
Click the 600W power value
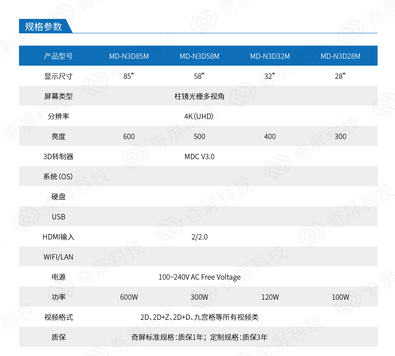pos(129,297)
